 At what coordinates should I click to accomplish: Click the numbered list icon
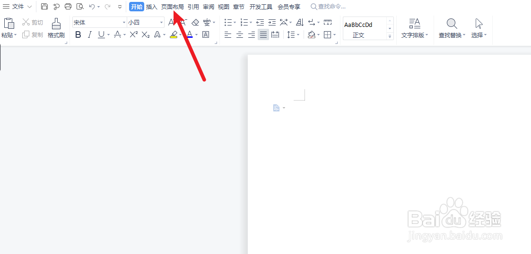point(244,23)
